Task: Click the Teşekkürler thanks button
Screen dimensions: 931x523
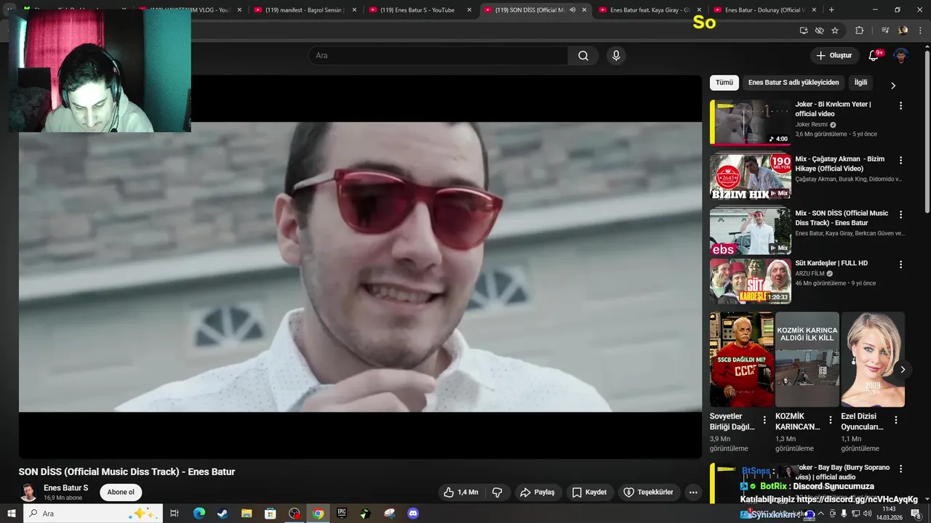Action: click(649, 492)
